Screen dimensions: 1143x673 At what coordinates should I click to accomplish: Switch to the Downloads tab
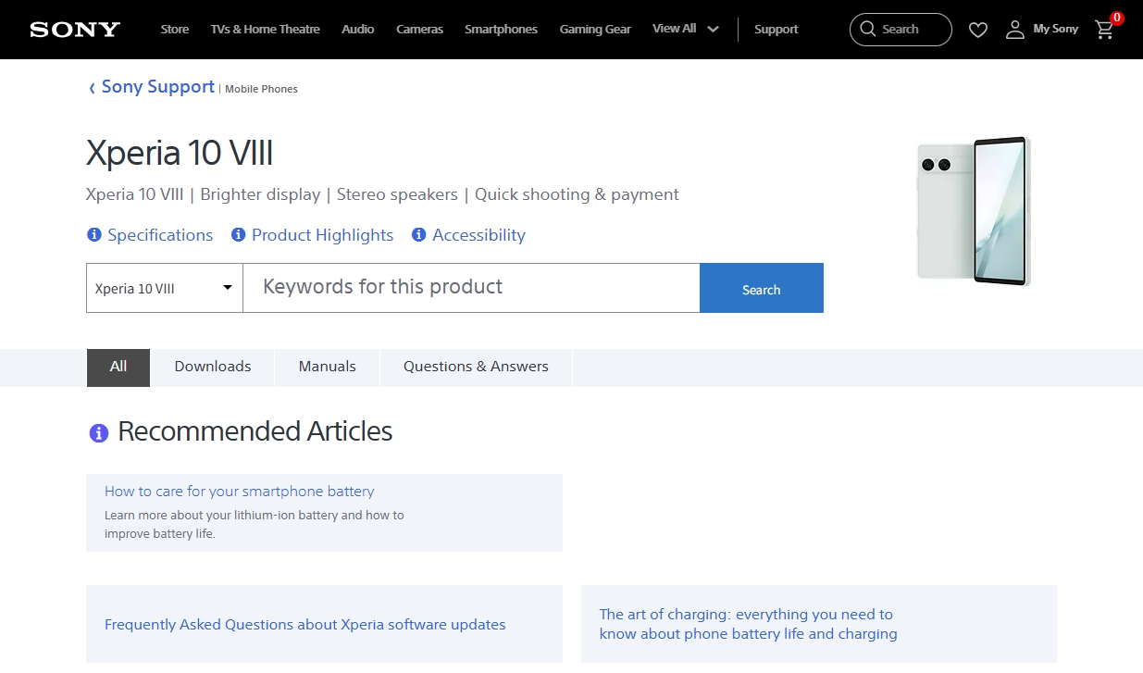213,368
